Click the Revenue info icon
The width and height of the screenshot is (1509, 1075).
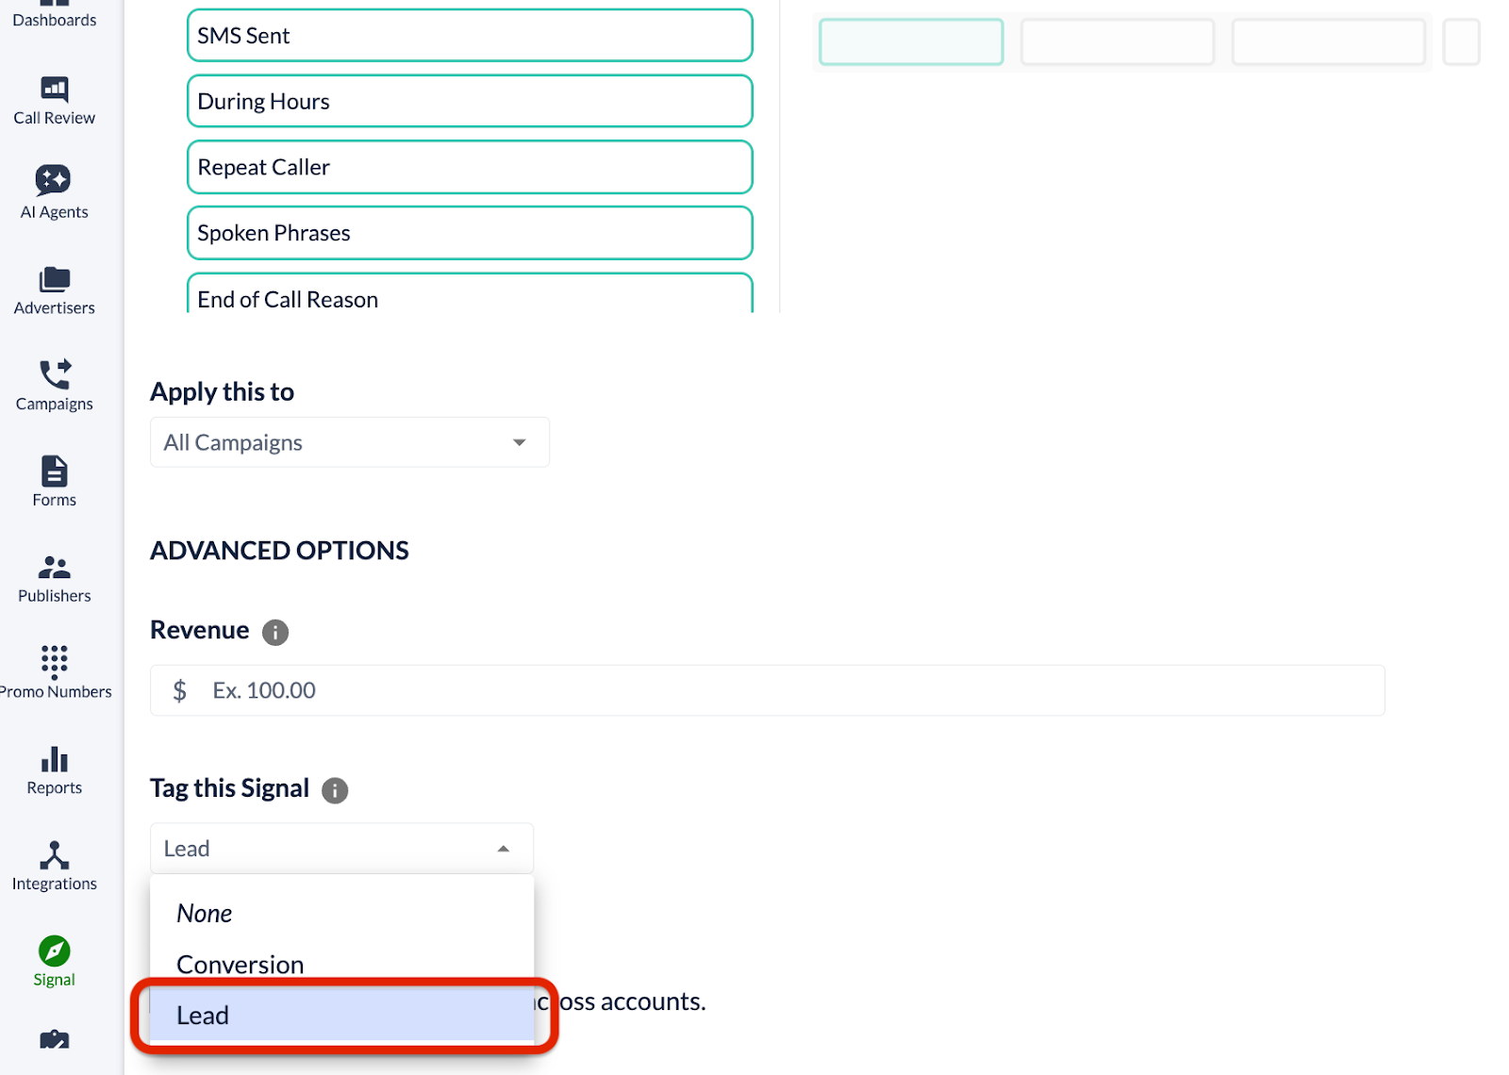274,632
